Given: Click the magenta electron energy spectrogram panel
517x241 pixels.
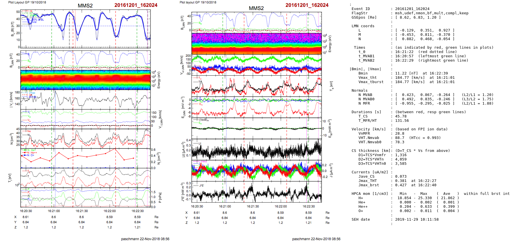Looking at the screenshot, I should (x=256, y=39).
